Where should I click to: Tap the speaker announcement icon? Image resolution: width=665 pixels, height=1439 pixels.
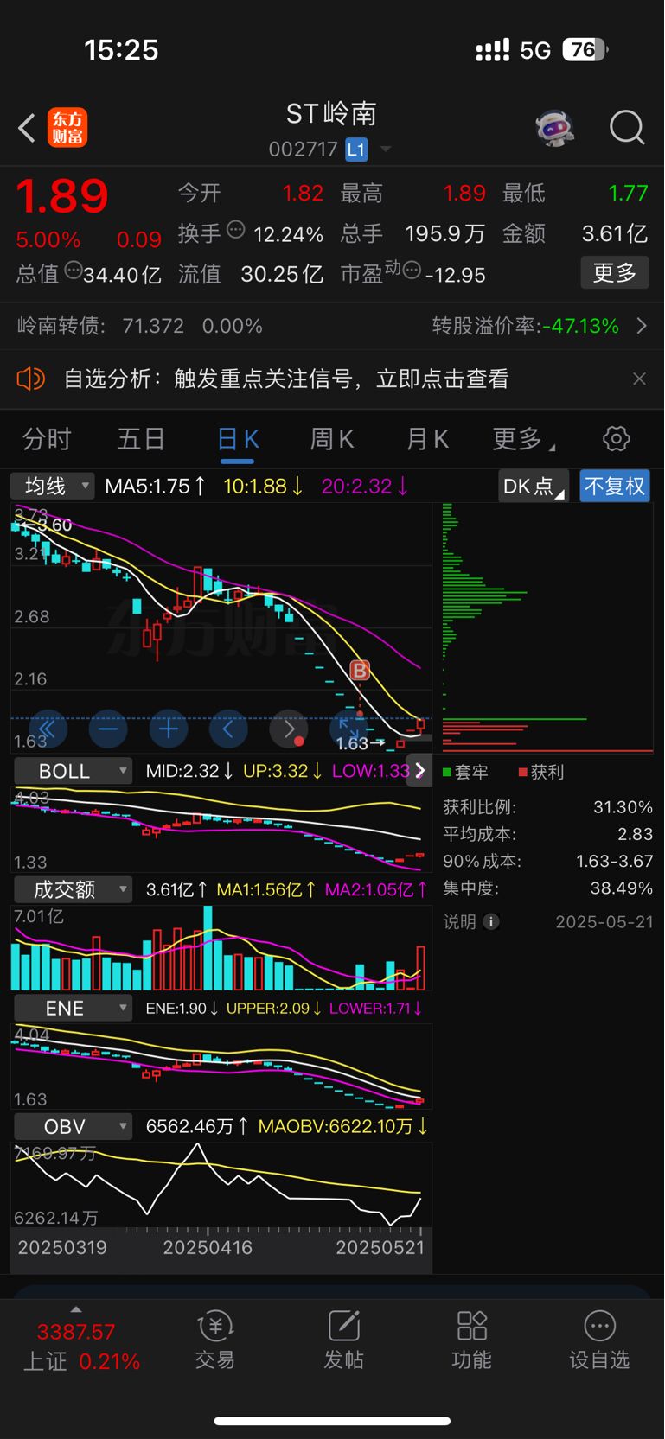[30, 379]
